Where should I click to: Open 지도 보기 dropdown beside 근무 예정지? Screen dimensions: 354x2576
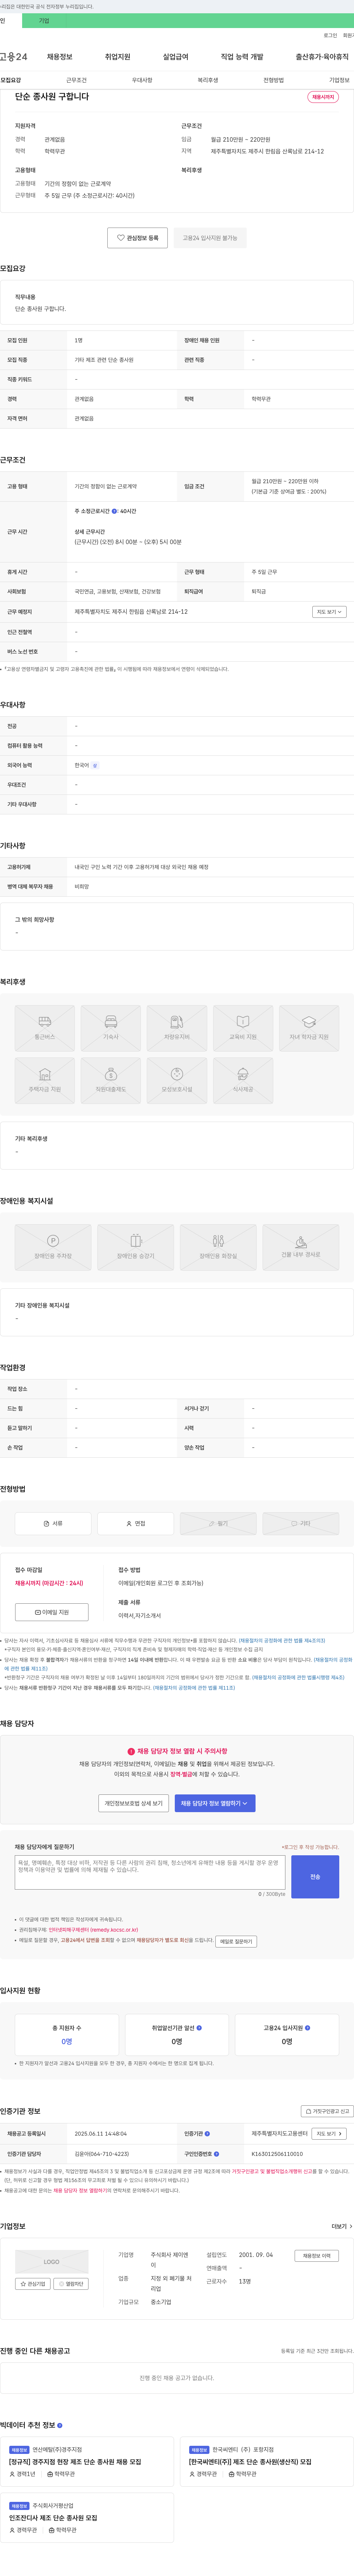point(329,611)
